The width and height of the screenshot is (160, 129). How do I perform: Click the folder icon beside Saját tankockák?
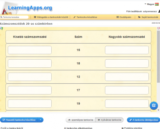pyautogui.click(x=139, y=17)
